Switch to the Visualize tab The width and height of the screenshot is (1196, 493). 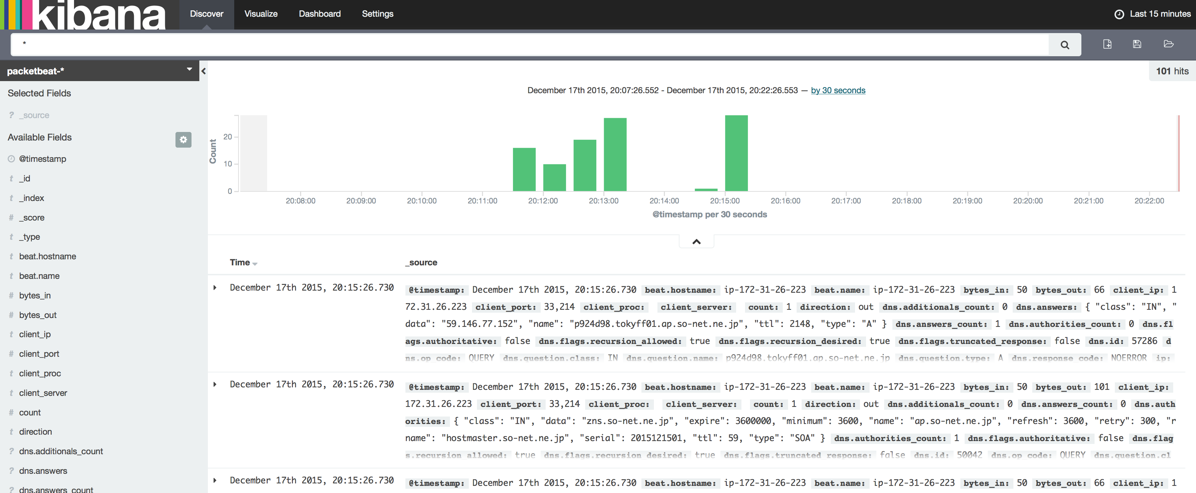(x=261, y=14)
